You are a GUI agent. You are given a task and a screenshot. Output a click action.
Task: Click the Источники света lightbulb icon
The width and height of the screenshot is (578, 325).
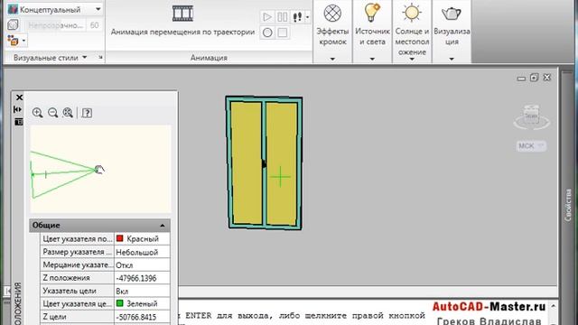[372, 13]
